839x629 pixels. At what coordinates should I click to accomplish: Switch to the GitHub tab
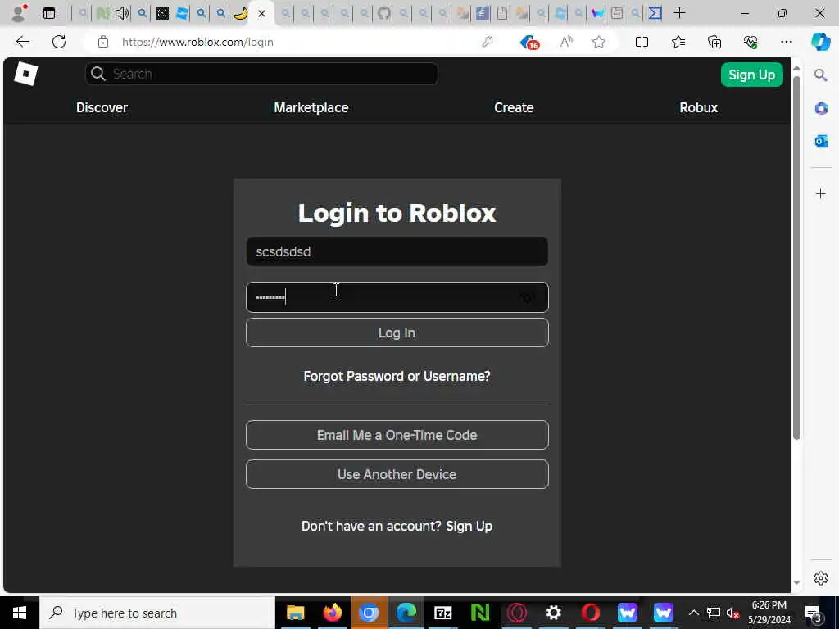pyautogui.click(x=383, y=13)
